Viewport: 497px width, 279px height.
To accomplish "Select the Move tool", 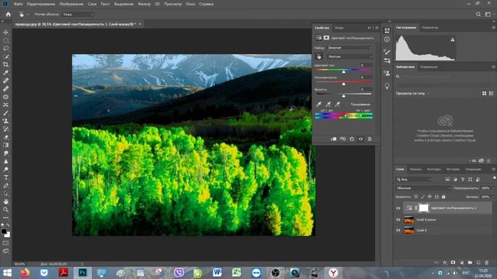I will [x=5, y=33].
